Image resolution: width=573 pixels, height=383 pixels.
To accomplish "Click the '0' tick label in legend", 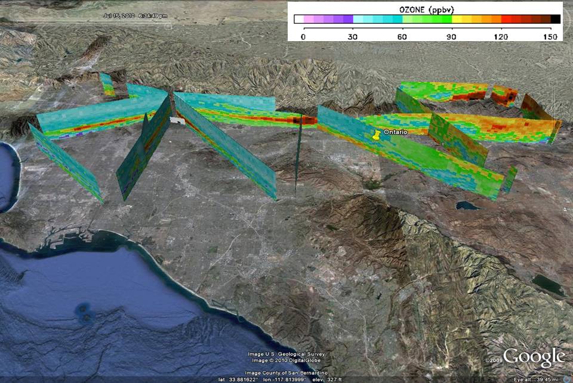I will tap(303, 37).
